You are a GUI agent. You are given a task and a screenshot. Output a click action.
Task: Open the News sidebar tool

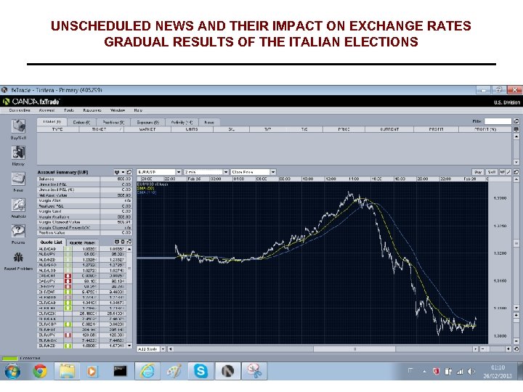point(18,179)
